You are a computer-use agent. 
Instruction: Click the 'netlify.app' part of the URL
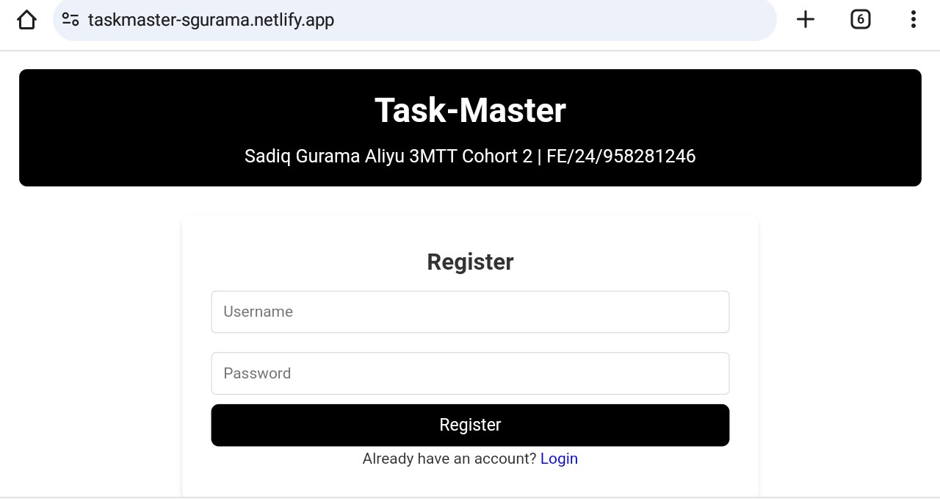[x=294, y=20]
